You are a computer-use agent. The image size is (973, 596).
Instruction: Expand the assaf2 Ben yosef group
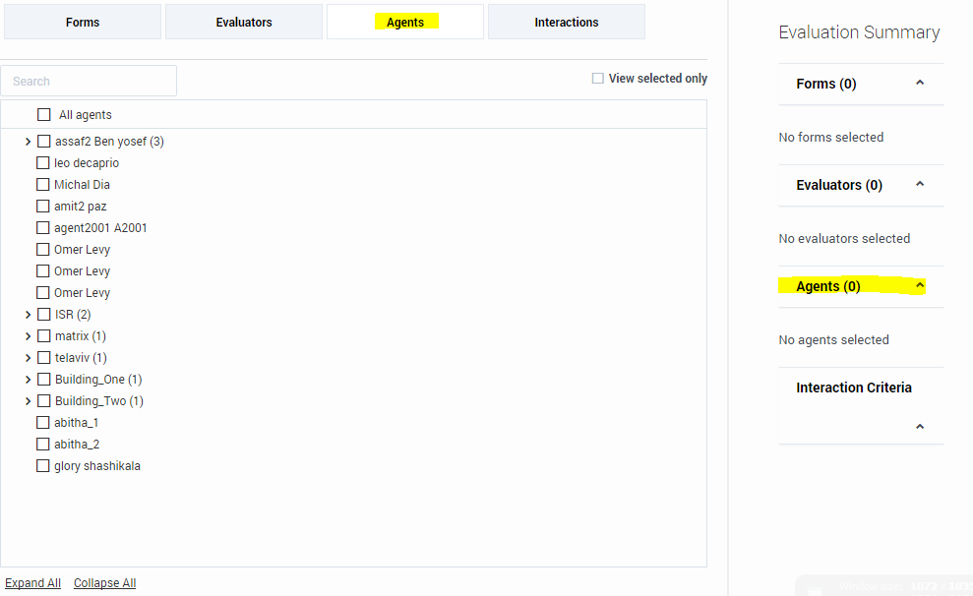point(28,142)
